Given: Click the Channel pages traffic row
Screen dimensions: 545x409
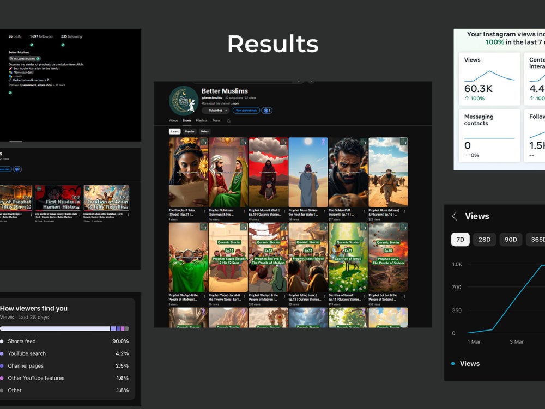Looking at the screenshot, I should [x=64, y=366].
